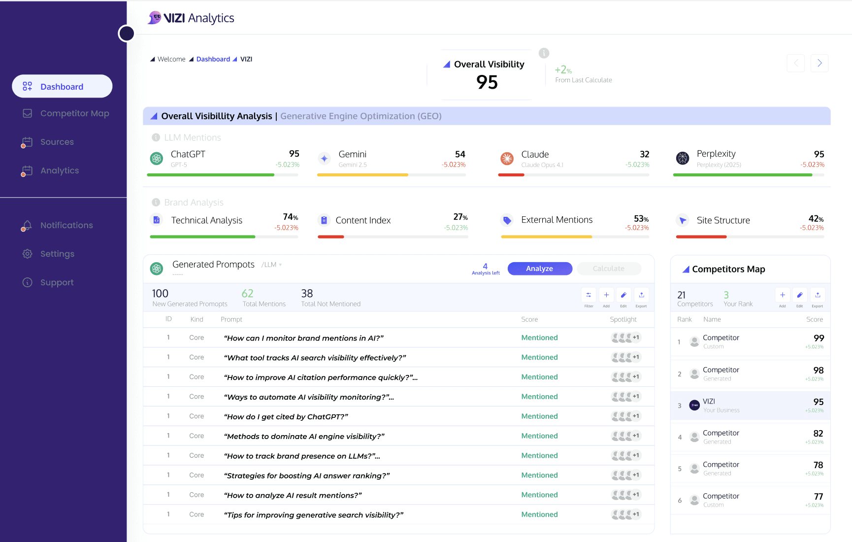Image resolution: width=852 pixels, height=542 pixels.
Task: Open the Analytics sidebar item
Action: click(x=50, y=170)
